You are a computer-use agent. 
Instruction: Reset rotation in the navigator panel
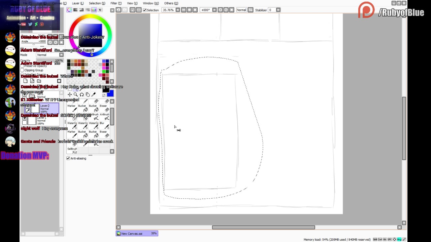pyautogui.click(x=61, y=42)
